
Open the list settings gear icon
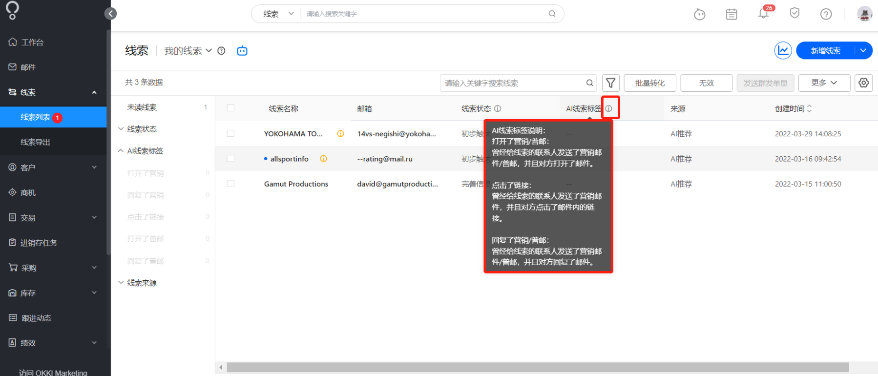(863, 83)
